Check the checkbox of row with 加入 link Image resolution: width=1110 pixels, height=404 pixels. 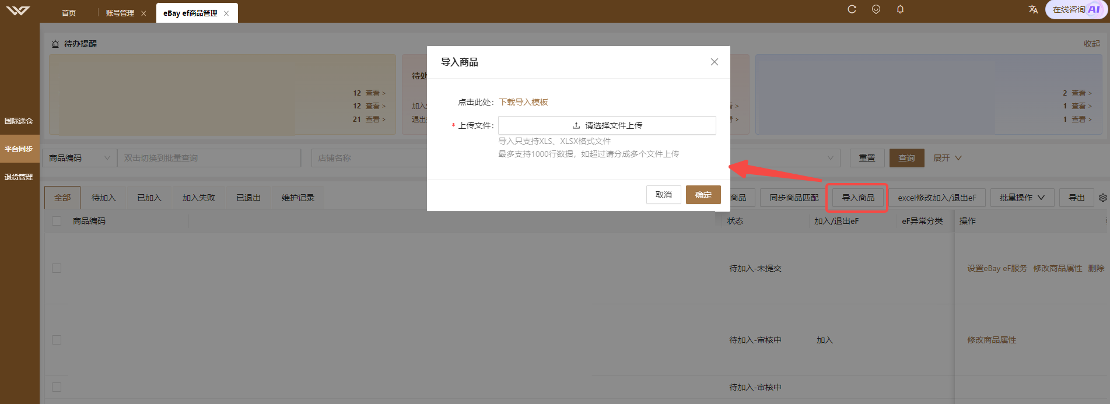point(57,340)
